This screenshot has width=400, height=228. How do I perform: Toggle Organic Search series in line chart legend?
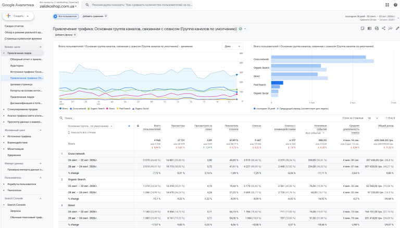pos(96,109)
